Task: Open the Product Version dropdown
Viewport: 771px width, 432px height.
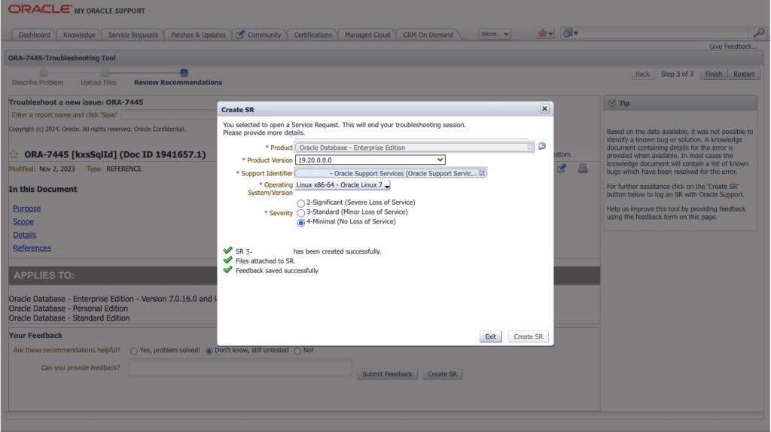Action: pyautogui.click(x=370, y=160)
